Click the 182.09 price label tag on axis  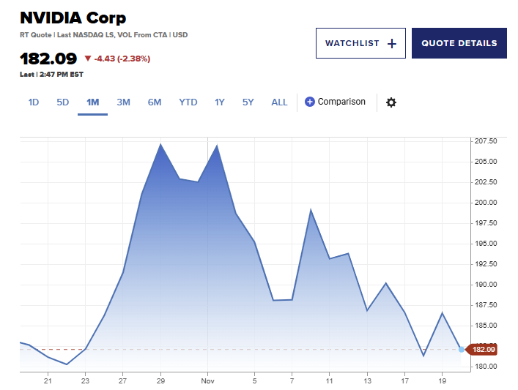point(482,349)
